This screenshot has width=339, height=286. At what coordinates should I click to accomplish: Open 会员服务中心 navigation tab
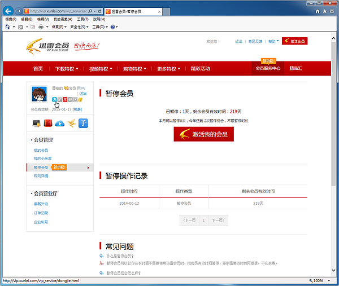point(268,68)
